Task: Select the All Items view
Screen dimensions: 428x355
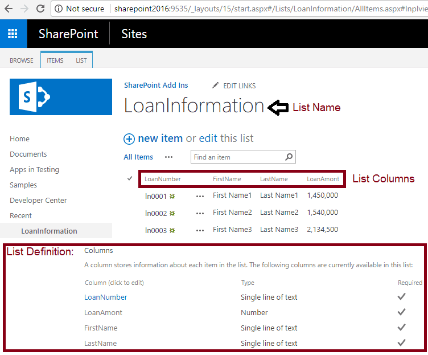Action: pos(138,157)
